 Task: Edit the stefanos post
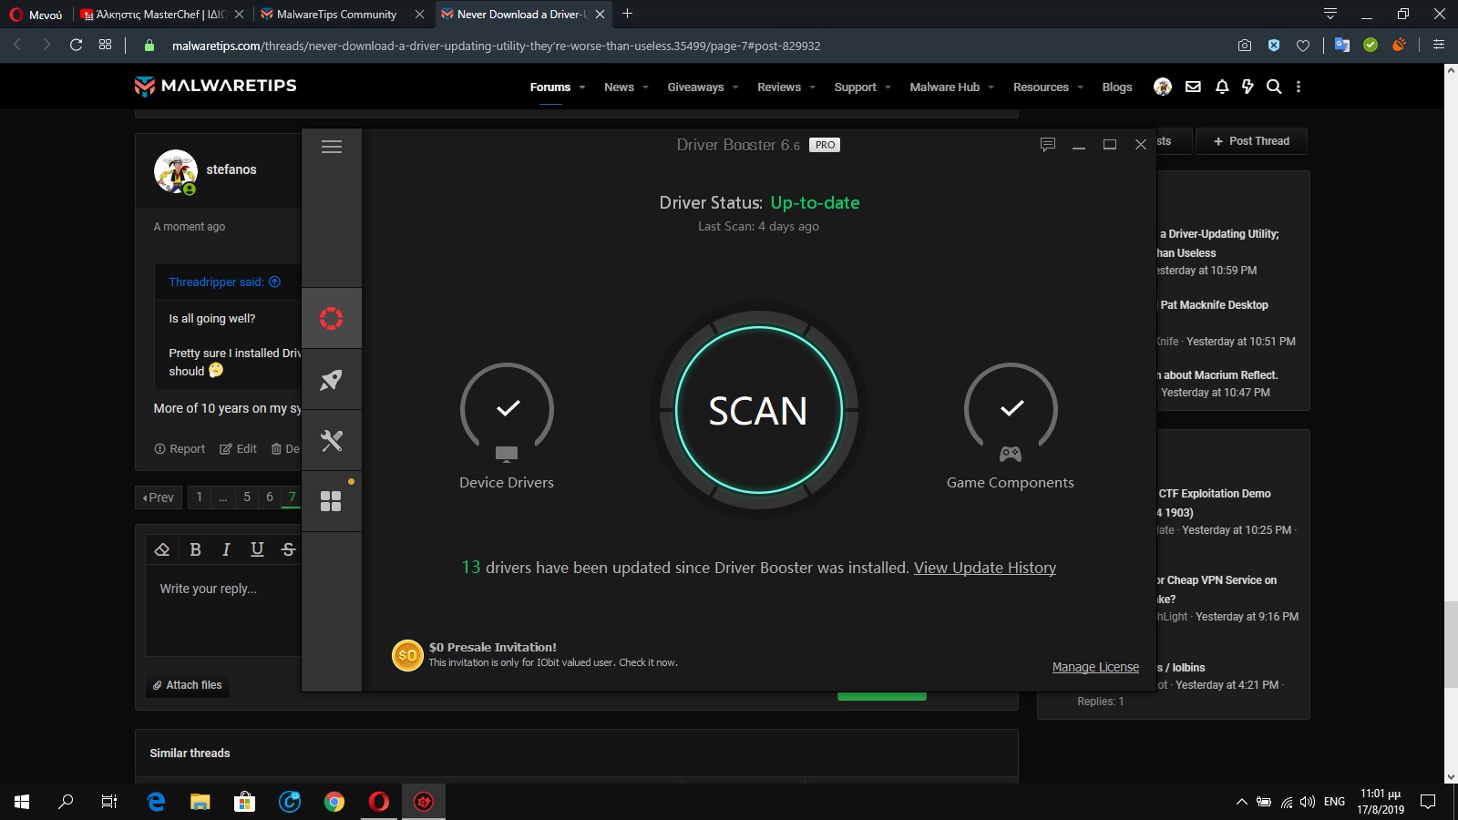click(238, 449)
